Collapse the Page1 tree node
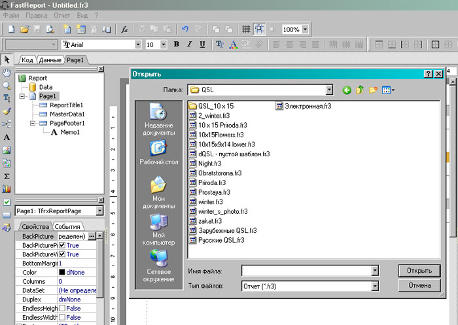The image size is (458, 325). click(x=22, y=96)
